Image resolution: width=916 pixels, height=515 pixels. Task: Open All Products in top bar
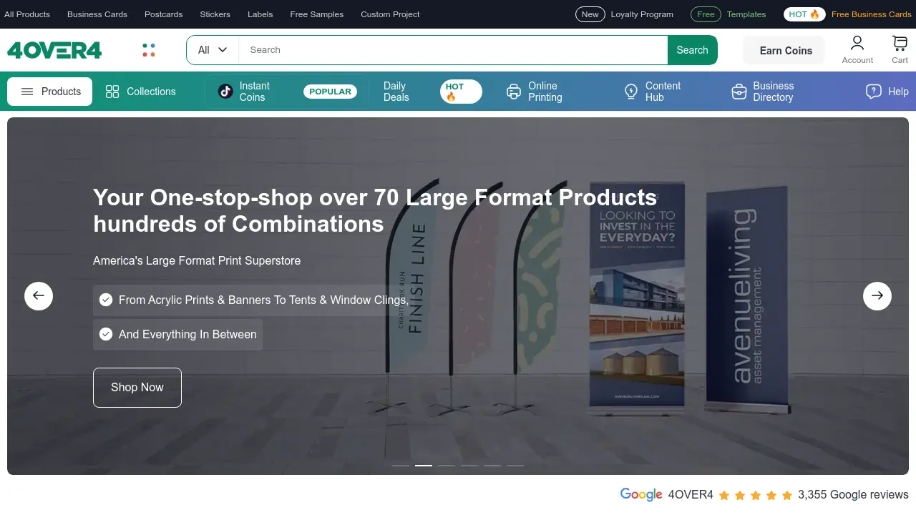(x=27, y=14)
